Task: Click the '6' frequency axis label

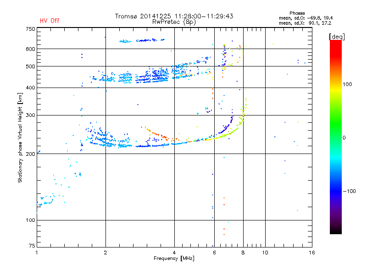Action: [x=214, y=253]
